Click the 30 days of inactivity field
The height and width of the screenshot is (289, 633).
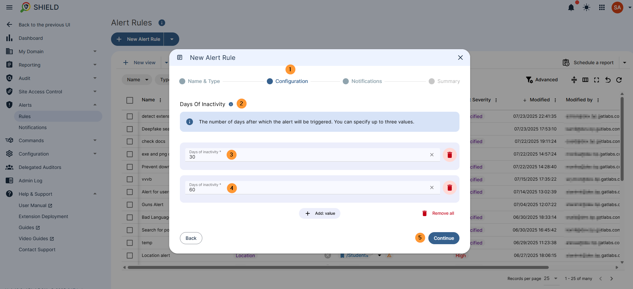pos(313,155)
